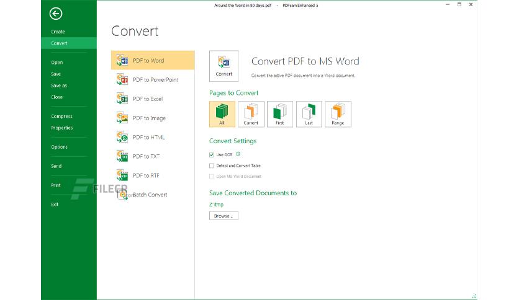Open Compress in the sidebar
The image size is (519, 300).
click(x=69, y=117)
